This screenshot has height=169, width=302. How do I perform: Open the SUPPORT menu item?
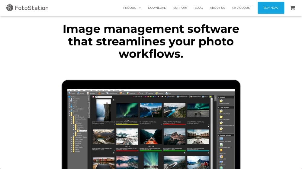pos(180,8)
